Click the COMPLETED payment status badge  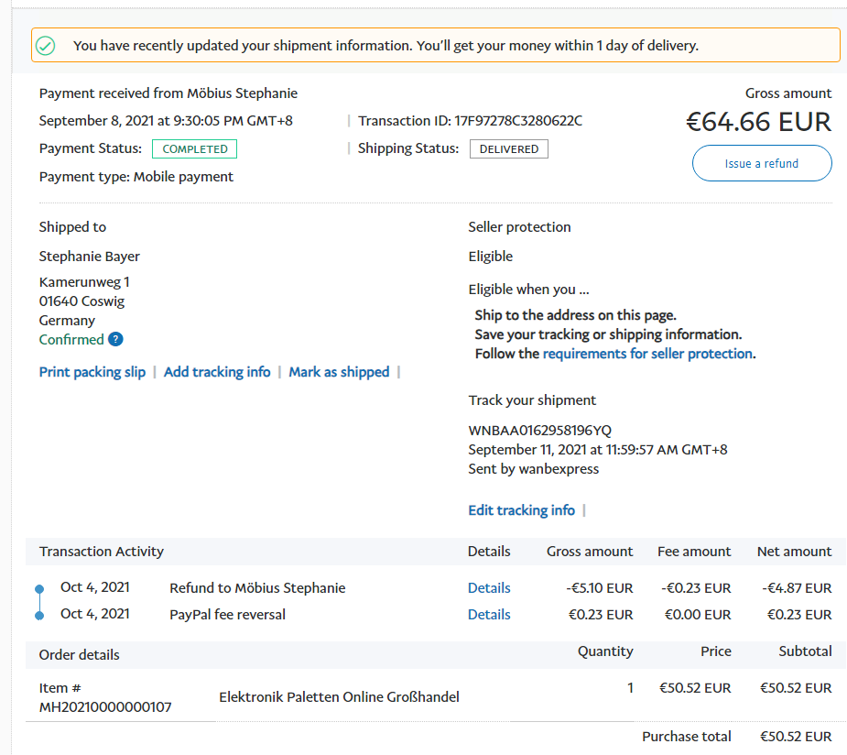coord(194,148)
